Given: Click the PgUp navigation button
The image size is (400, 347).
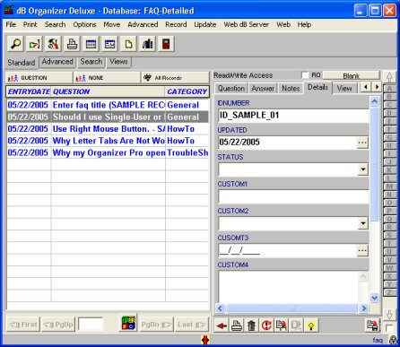Looking at the screenshot, I should (58, 325).
